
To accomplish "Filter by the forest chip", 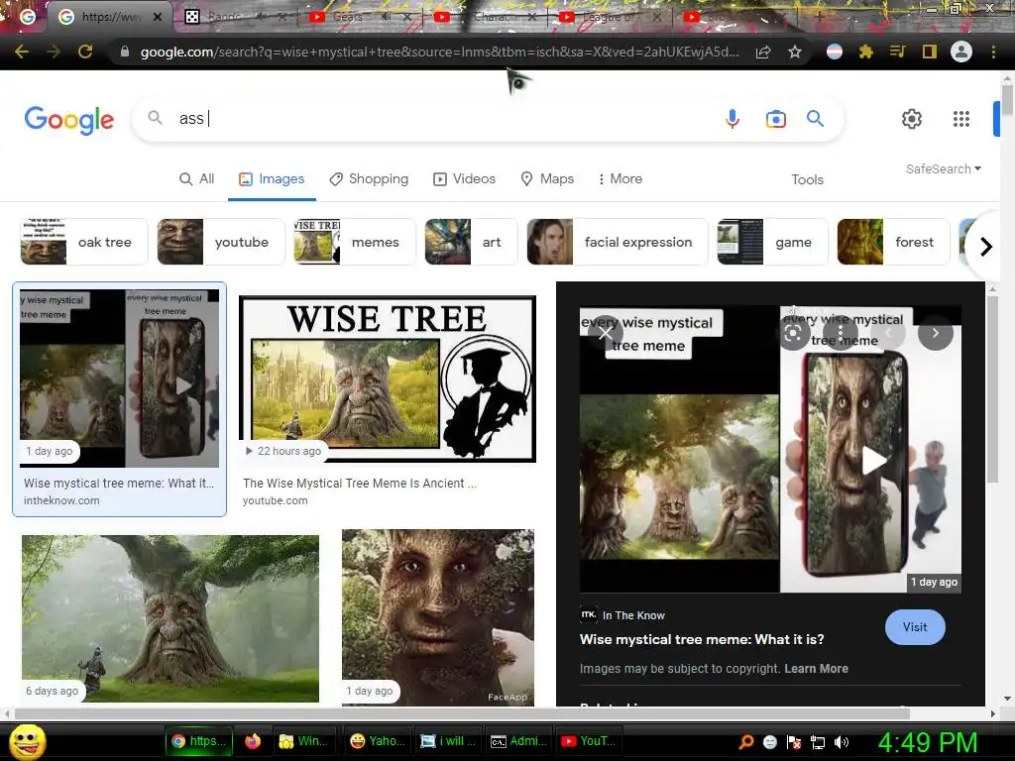I will tap(893, 242).
